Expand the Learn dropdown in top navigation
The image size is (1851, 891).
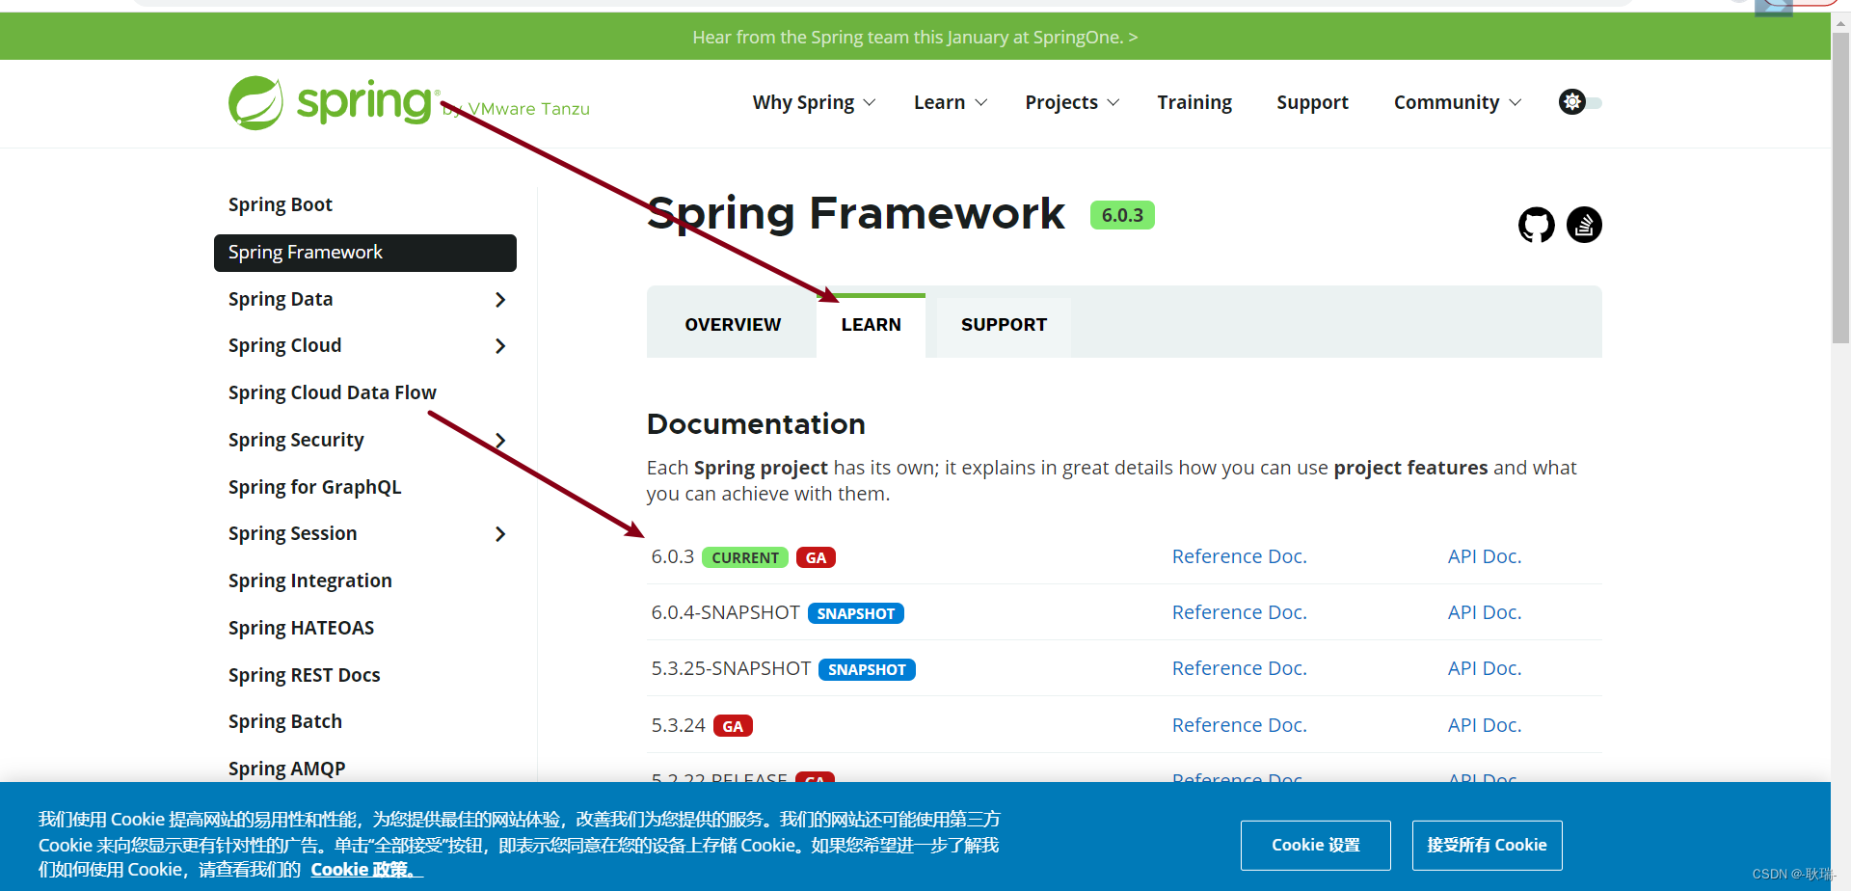point(950,102)
